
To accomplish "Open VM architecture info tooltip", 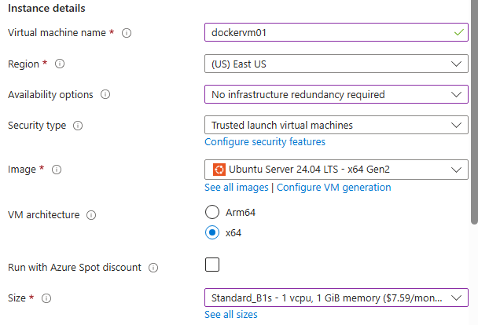I will [x=92, y=215].
